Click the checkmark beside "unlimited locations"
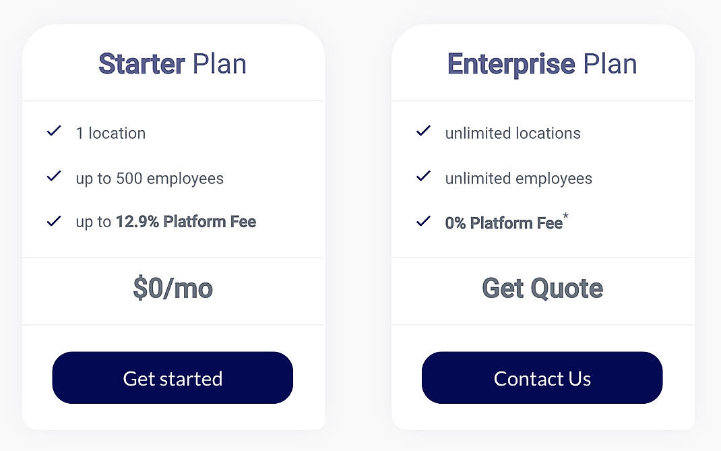Viewport: 721px width, 451px height. tap(423, 131)
